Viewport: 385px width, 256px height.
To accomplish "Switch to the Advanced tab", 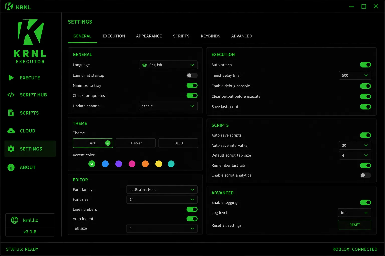I will click(242, 36).
